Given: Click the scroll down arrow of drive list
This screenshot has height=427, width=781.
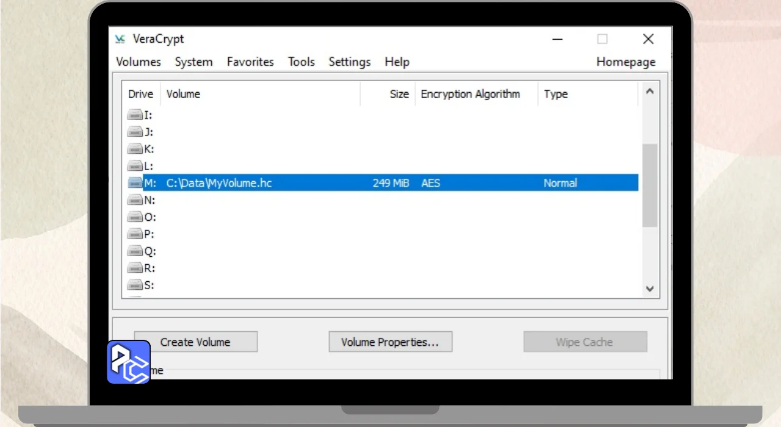Looking at the screenshot, I should pyautogui.click(x=650, y=289).
